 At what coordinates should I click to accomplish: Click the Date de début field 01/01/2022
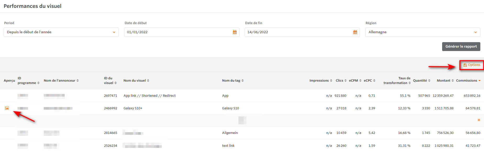pyautogui.click(x=182, y=32)
